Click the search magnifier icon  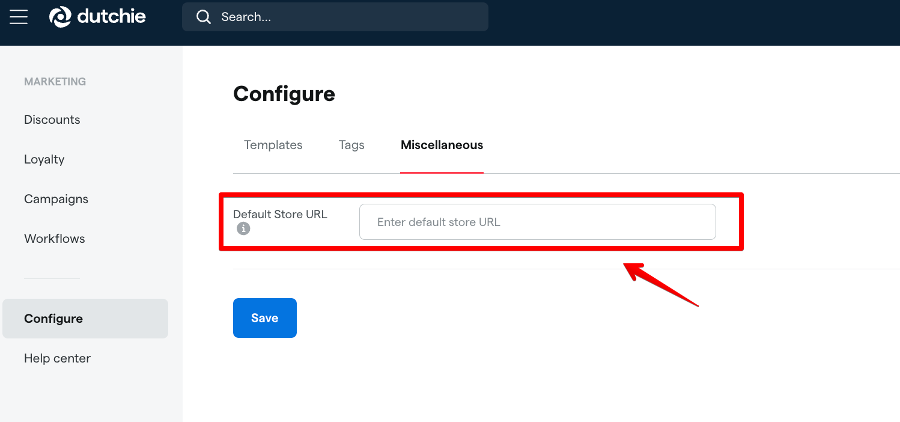[204, 17]
